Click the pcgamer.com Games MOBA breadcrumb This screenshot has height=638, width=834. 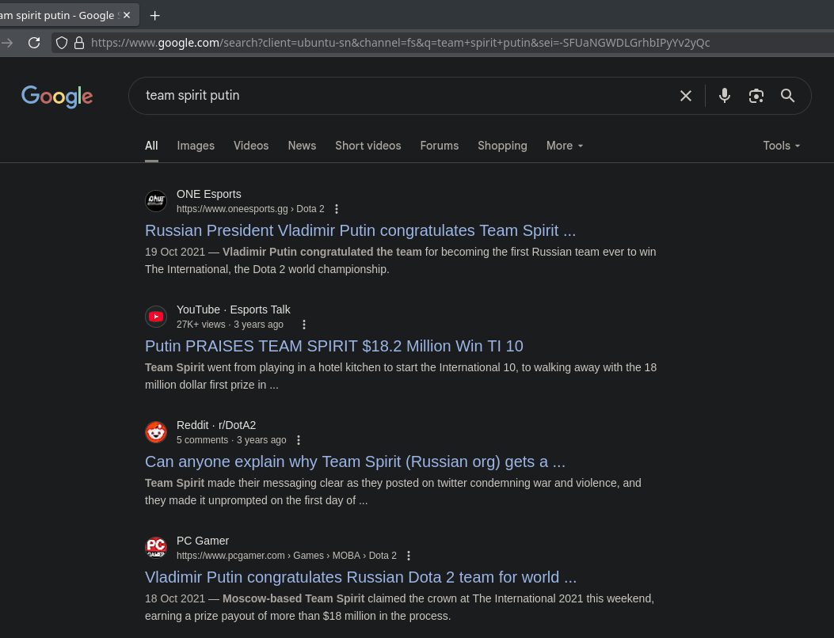[x=287, y=556]
